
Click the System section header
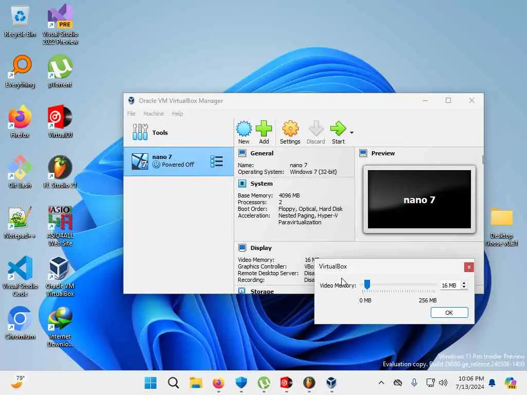click(x=261, y=184)
